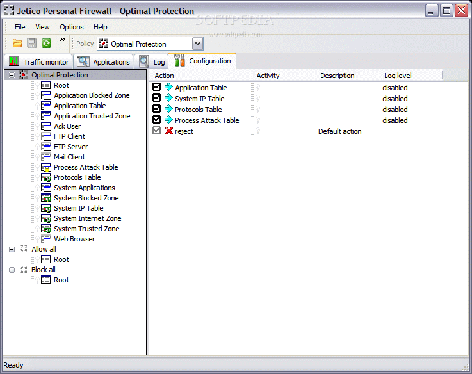Click the Allow all policy icon
The height and width of the screenshot is (374, 472).
(x=23, y=249)
